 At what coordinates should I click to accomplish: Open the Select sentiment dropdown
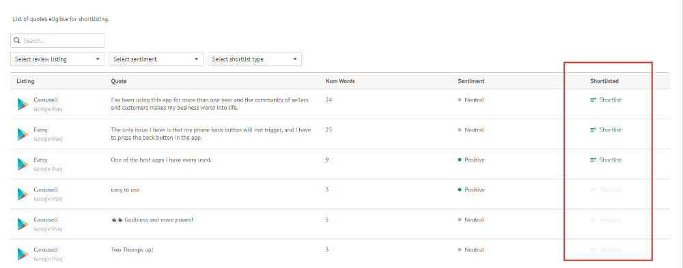(x=156, y=59)
